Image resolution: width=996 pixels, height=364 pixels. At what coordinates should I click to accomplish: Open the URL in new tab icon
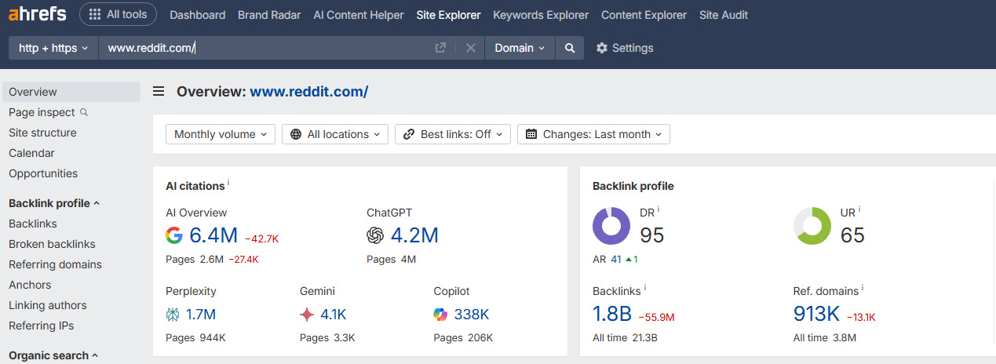click(441, 48)
